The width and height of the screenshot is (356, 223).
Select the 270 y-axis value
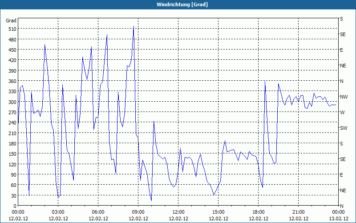[12, 112]
